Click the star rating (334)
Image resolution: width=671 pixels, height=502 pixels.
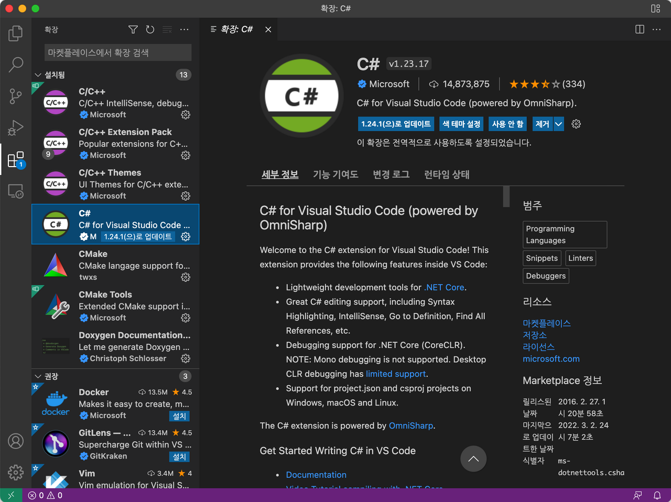click(x=547, y=84)
